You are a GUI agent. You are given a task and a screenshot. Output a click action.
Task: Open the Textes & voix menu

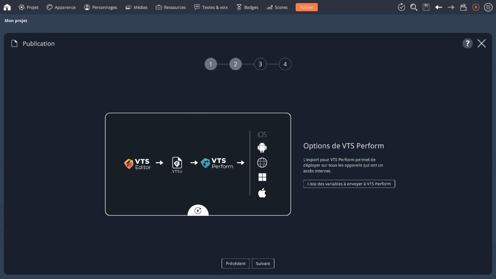tap(211, 7)
